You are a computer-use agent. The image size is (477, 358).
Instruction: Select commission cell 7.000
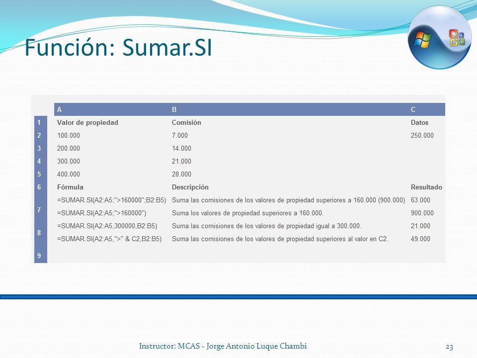pyautogui.click(x=180, y=135)
